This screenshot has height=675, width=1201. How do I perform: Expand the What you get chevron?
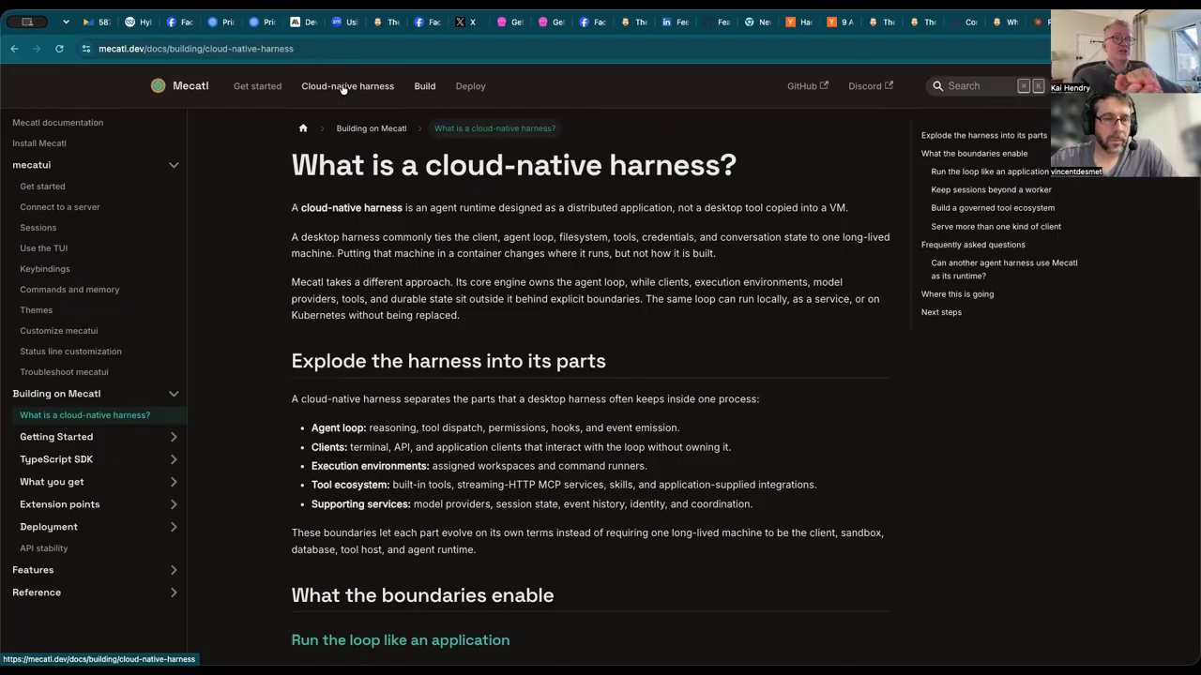click(x=174, y=482)
